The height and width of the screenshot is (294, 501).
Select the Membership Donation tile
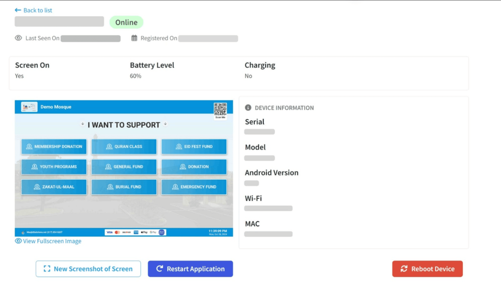coord(54,147)
